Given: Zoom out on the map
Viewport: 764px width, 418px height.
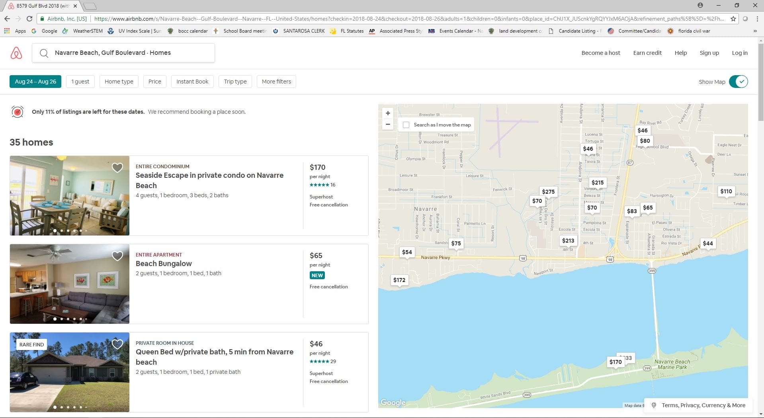Looking at the screenshot, I should pos(388,124).
